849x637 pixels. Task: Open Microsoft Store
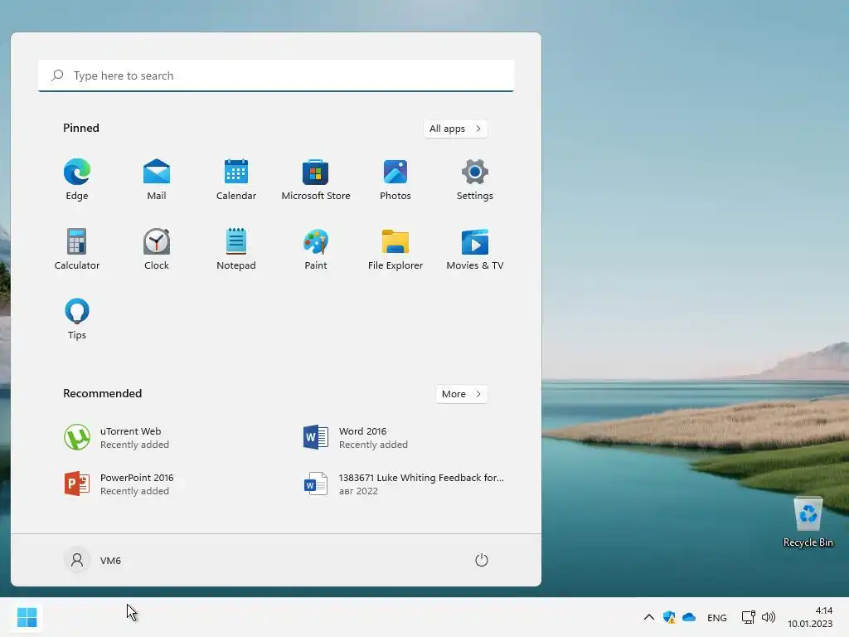tap(316, 180)
